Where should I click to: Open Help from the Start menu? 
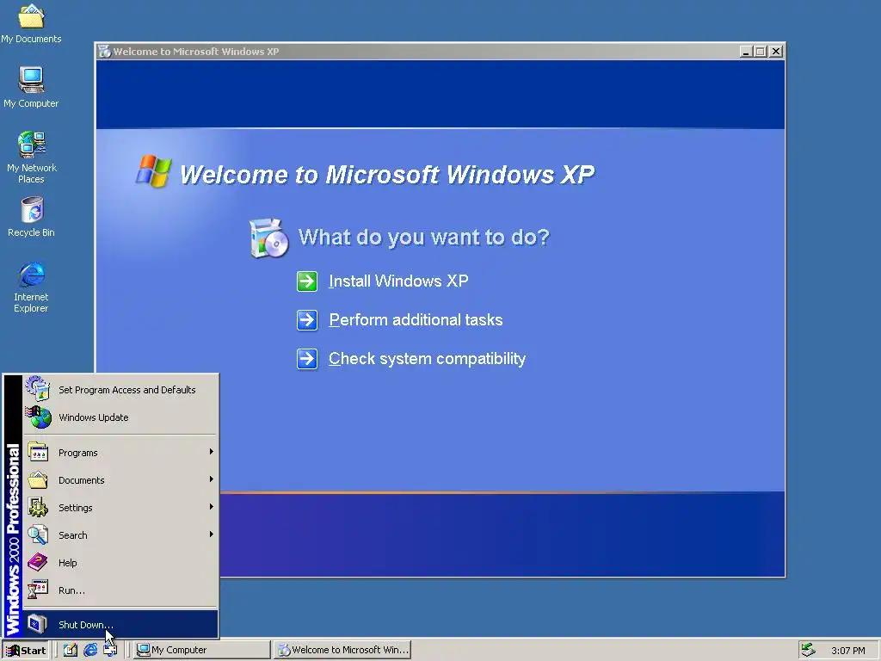120,563
